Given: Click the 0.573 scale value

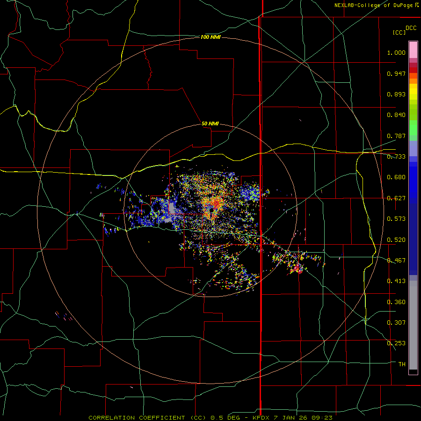Looking at the screenshot, I should (x=396, y=219).
